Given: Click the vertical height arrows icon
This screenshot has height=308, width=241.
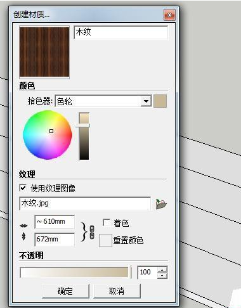Looking at the screenshot, I should 23,236.
